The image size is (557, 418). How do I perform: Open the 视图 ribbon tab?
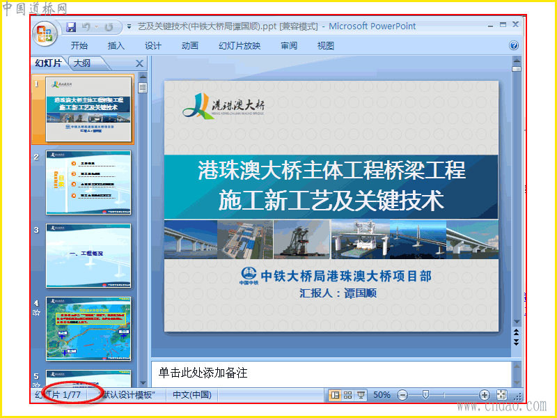click(x=325, y=46)
